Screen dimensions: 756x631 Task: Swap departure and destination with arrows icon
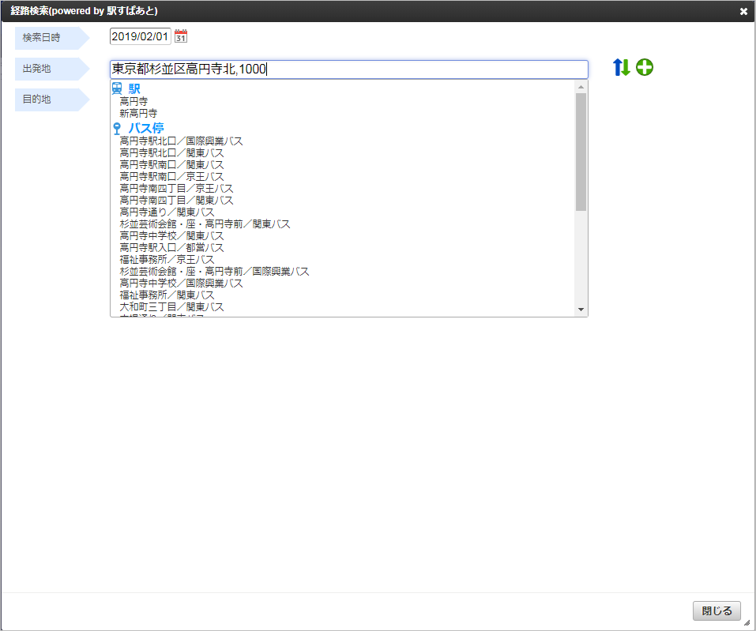coord(622,67)
